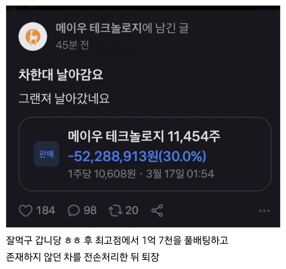
Task: Open comments via speech bubble icon
Action: 74,210
